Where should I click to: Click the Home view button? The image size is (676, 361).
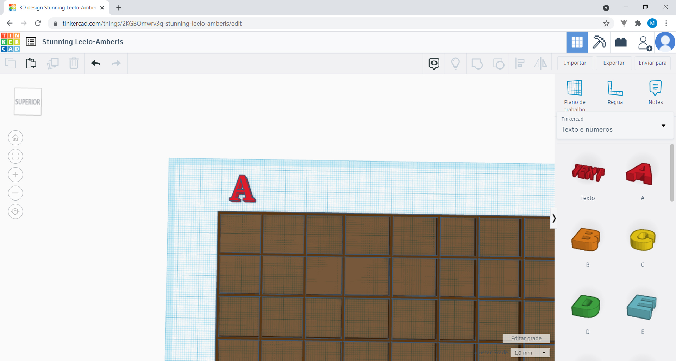[15, 138]
